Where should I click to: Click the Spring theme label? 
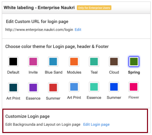pyautogui.click(x=134, y=72)
